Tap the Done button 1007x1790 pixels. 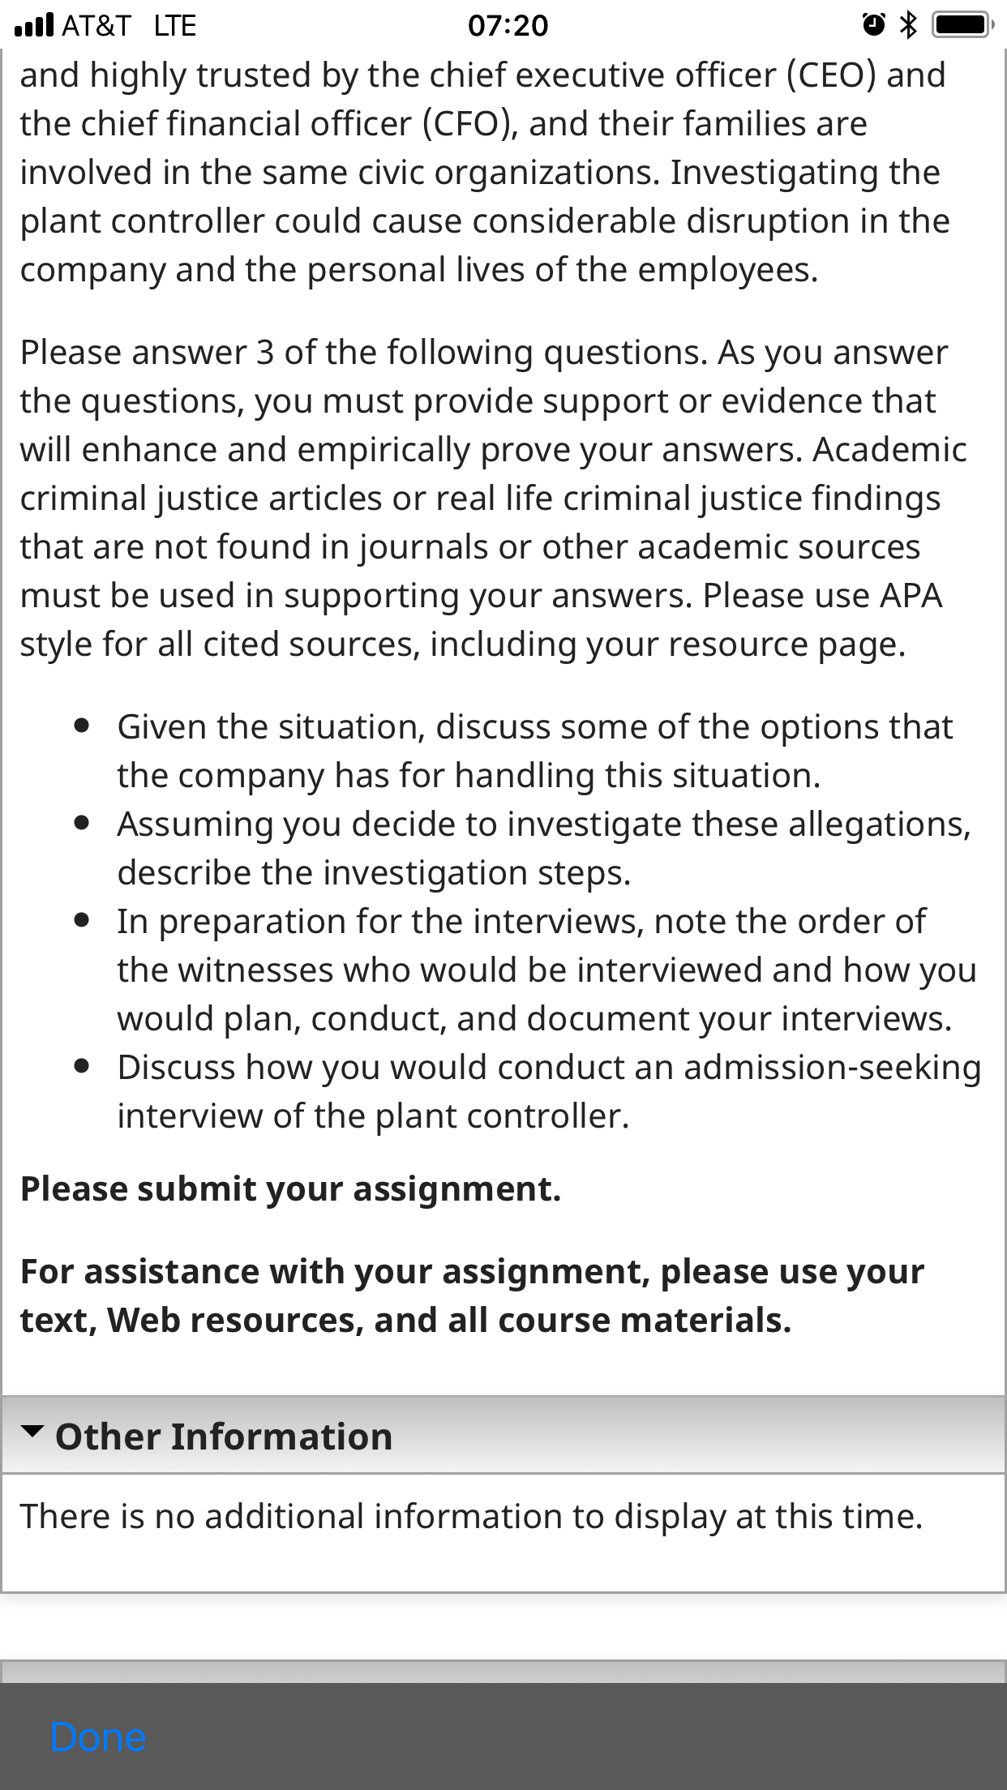click(98, 1736)
